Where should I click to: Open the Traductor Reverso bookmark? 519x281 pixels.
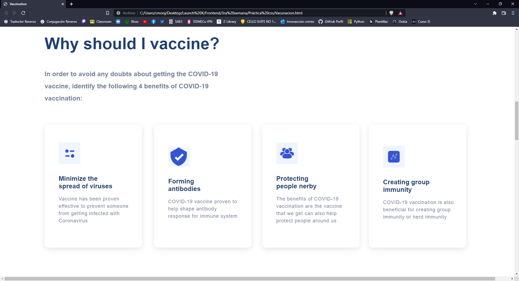(x=20, y=22)
